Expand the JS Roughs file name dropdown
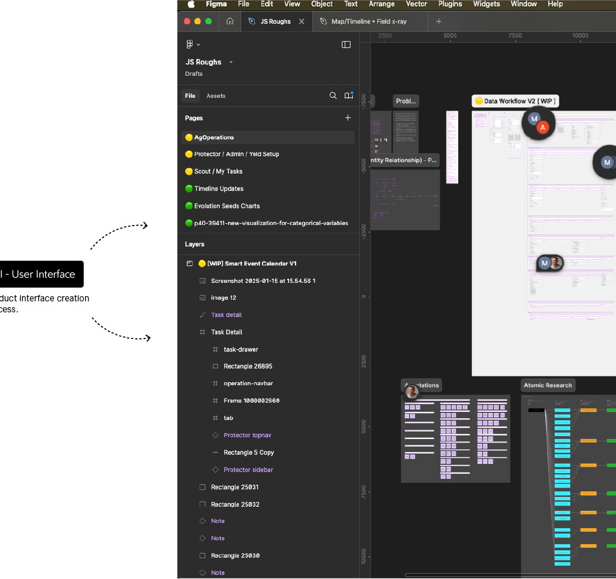 [x=231, y=62]
